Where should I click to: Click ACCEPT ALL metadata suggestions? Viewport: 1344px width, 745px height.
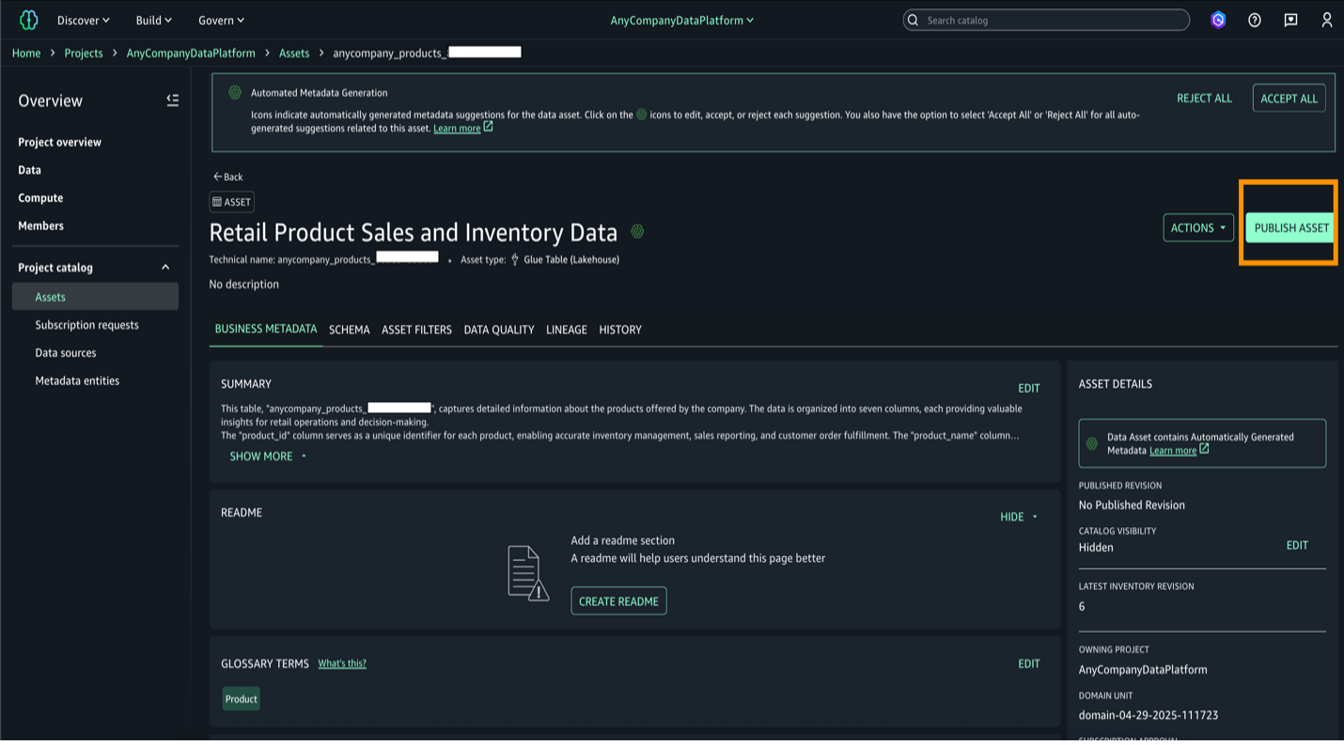[x=1289, y=99]
